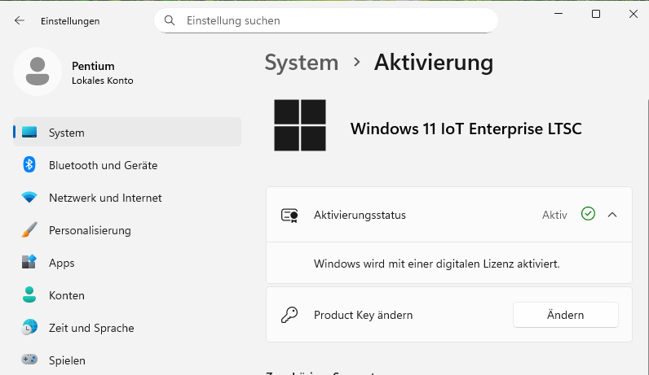
Task: Click the Apps icon in sidebar
Action: [29, 263]
